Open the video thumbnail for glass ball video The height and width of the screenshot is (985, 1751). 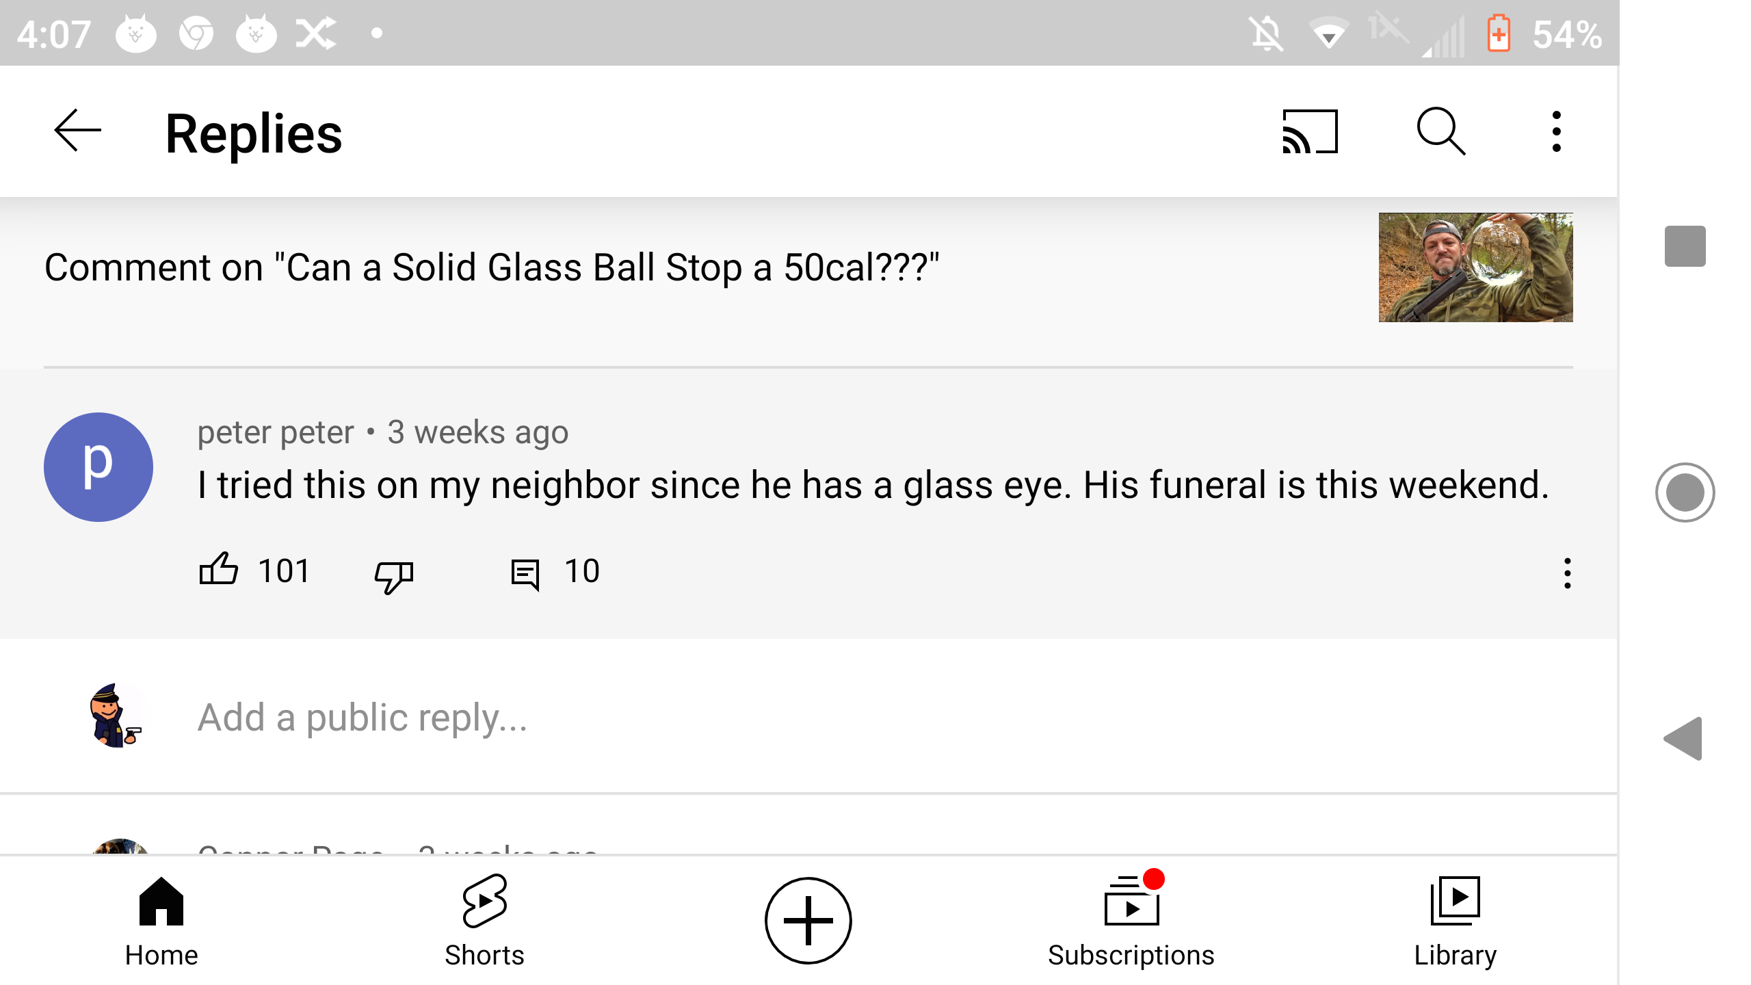point(1475,267)
